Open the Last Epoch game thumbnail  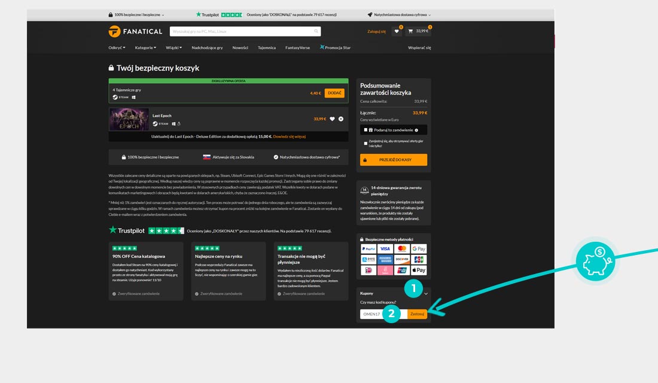click(x=129, y=119)
